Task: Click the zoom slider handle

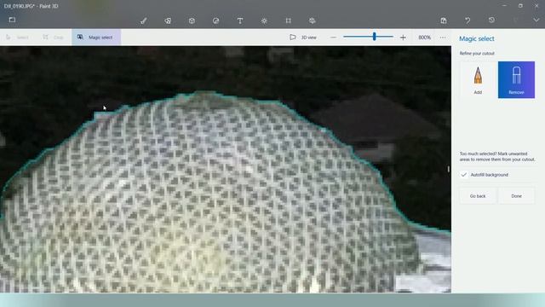Action: [375, 37]
